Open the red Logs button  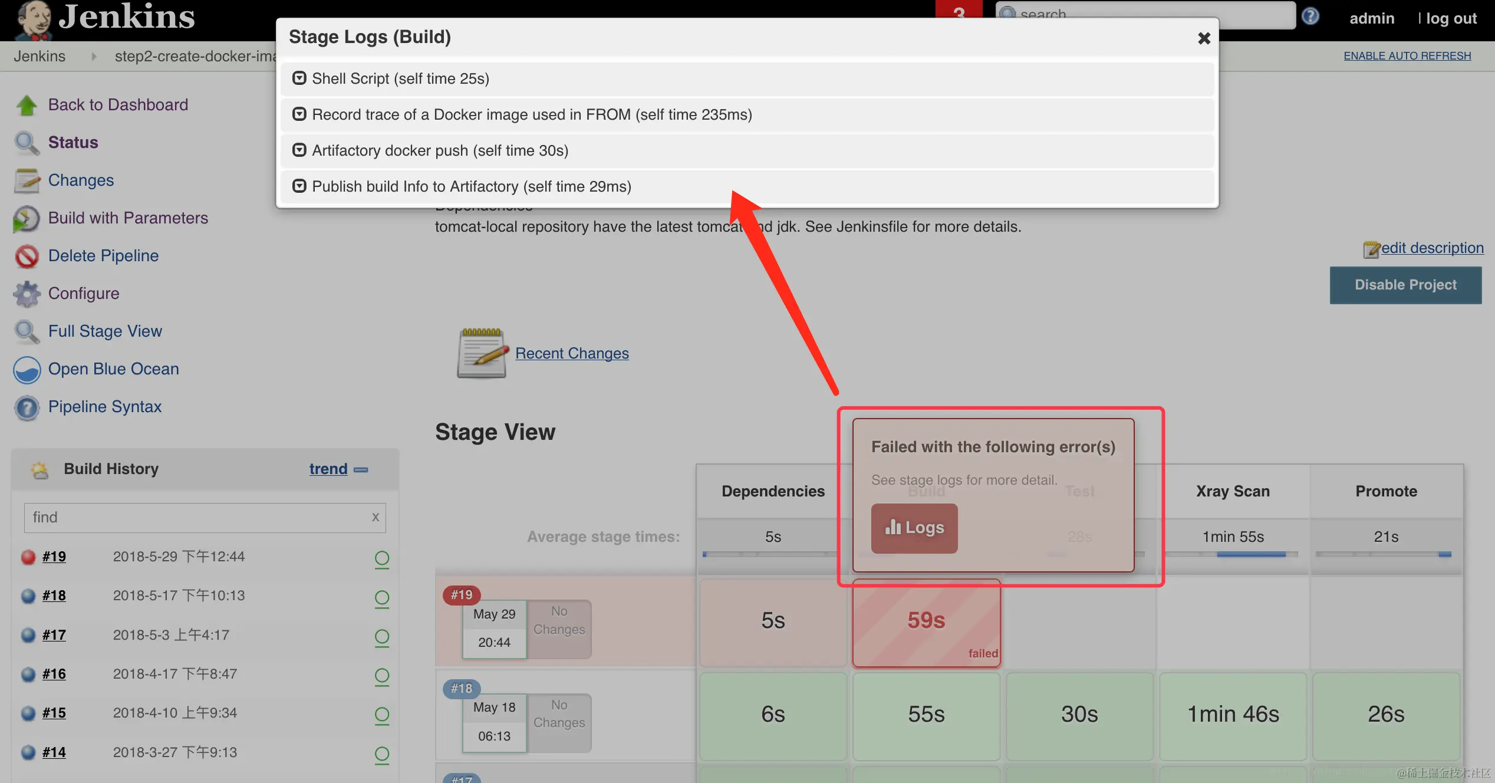click(x=914, y=528)
